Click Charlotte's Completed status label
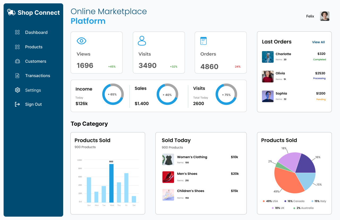 tap(320, 59)
